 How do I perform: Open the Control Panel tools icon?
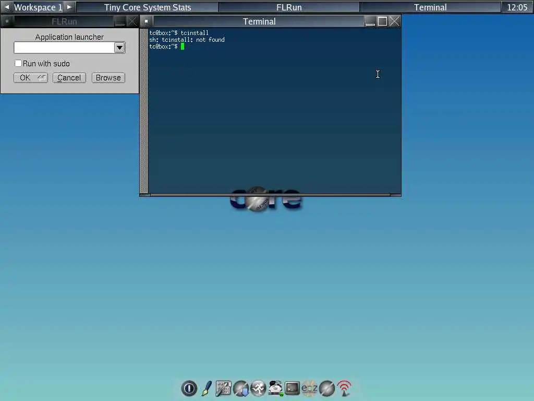click(x=223, y=388)
